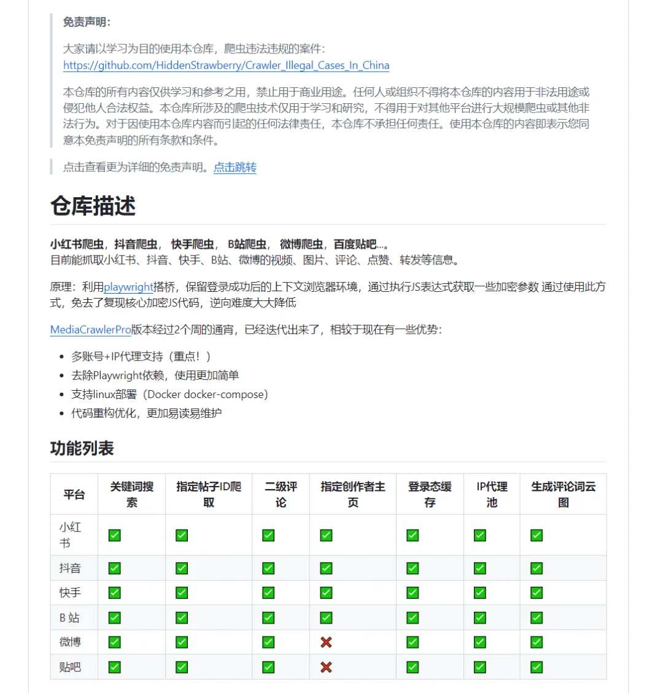Select the 生成评论词云图 column header

[563, 494]
